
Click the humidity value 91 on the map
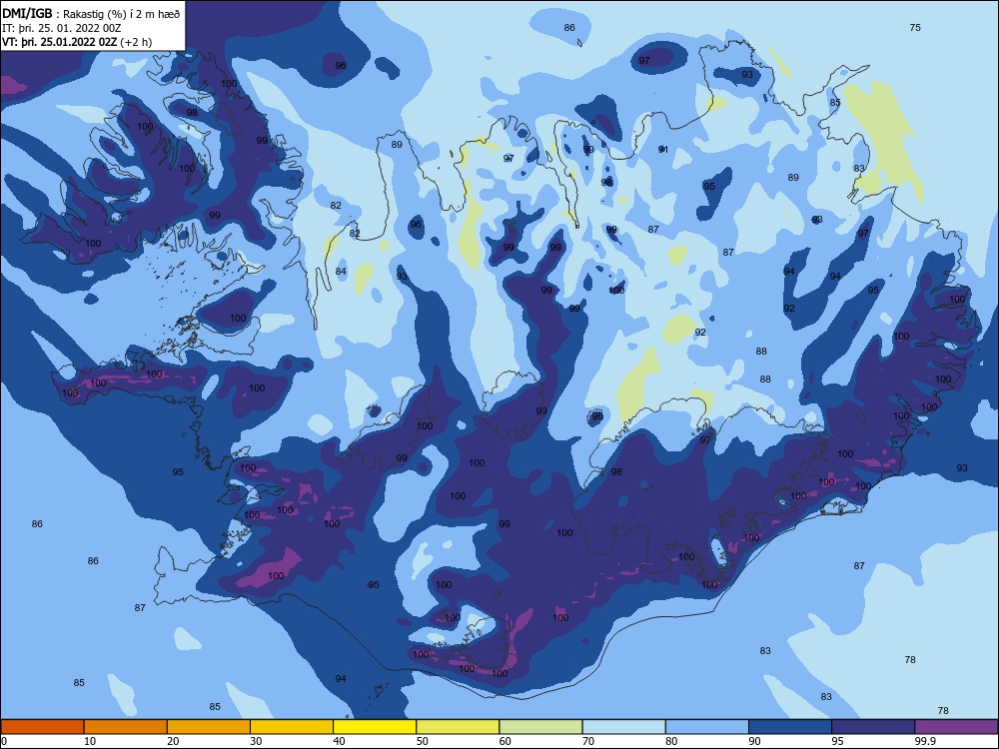click(x=663, y=150)
